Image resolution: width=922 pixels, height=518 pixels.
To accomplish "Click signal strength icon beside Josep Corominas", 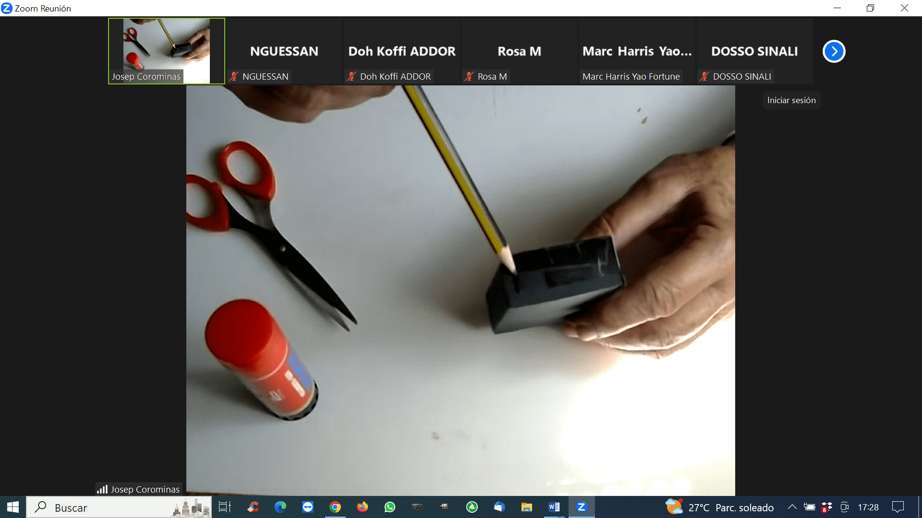I will pyautogui.click(x=102, y=489).
